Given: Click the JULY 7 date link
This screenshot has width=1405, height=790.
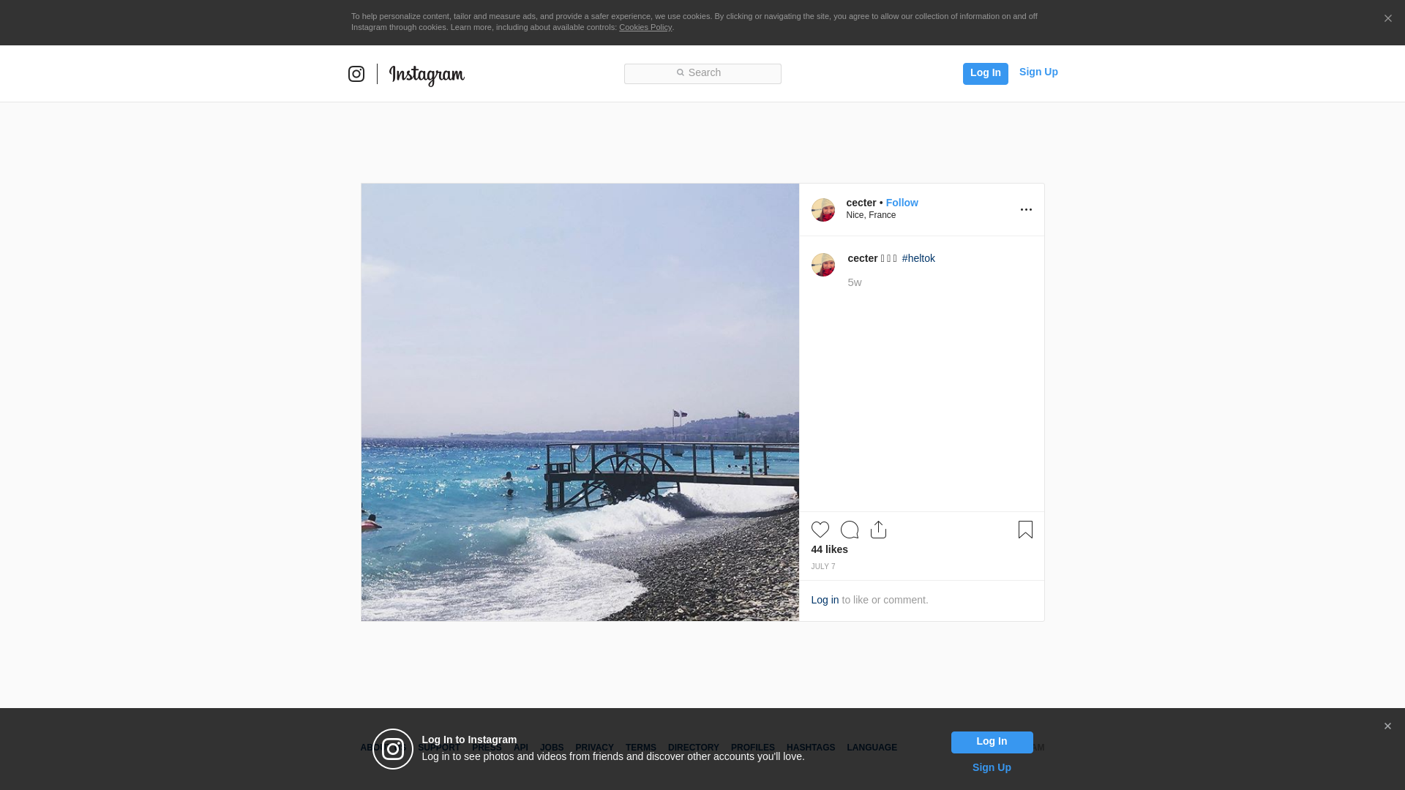Looking at the screenshot, I should point(823,566).
